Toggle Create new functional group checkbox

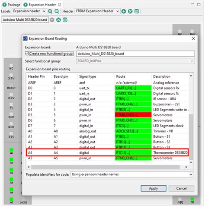pos(27,54)
